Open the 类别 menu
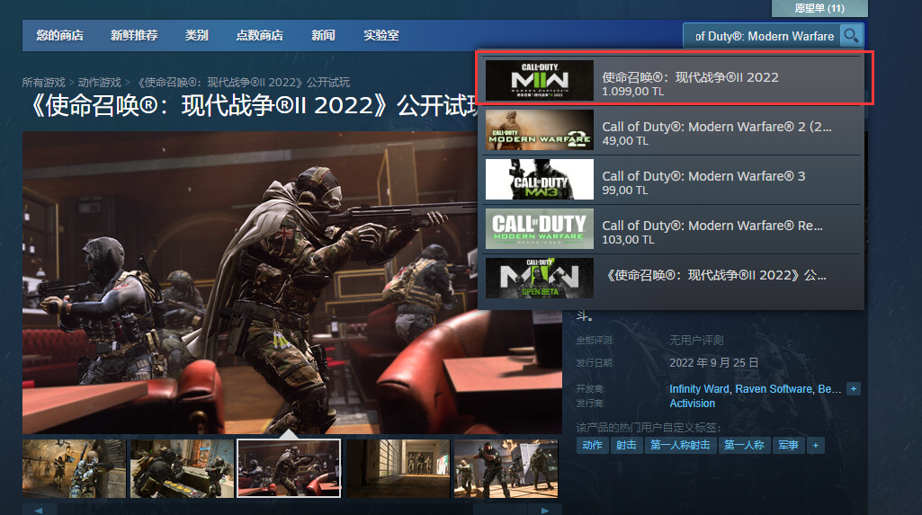The height and width of the screenshot is (515, 922). tap(196, 35)
